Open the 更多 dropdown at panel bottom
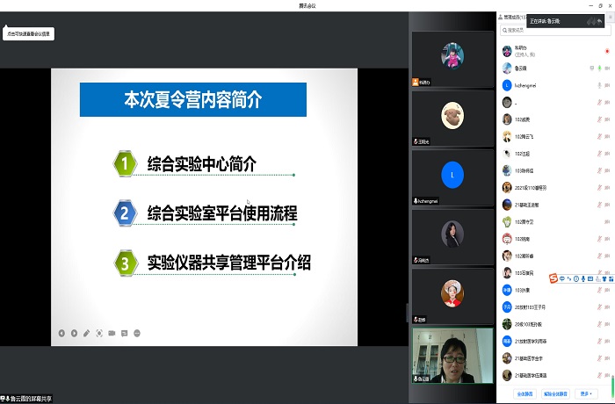The height and width of the screenshot is (404, 615). pyautogui.click(x=587, y=393)
